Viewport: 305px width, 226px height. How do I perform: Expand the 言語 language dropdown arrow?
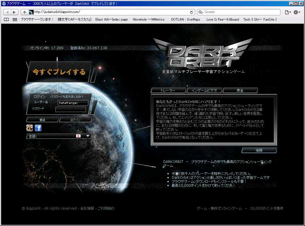[x=88, y=136]
